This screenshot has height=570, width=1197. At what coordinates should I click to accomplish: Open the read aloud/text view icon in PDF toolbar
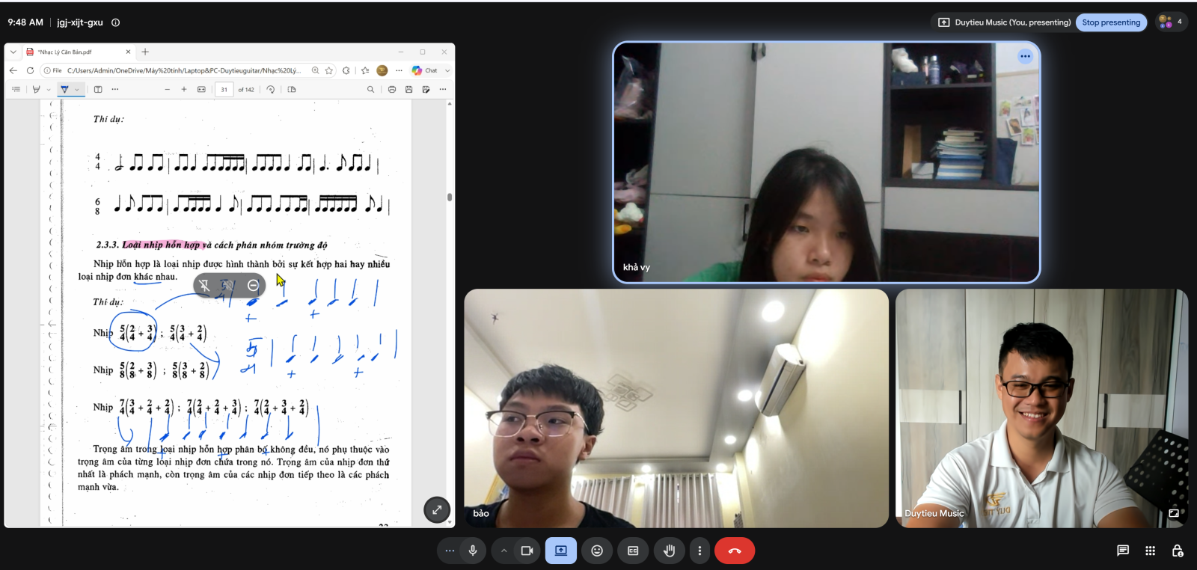(x=98, y=89)
